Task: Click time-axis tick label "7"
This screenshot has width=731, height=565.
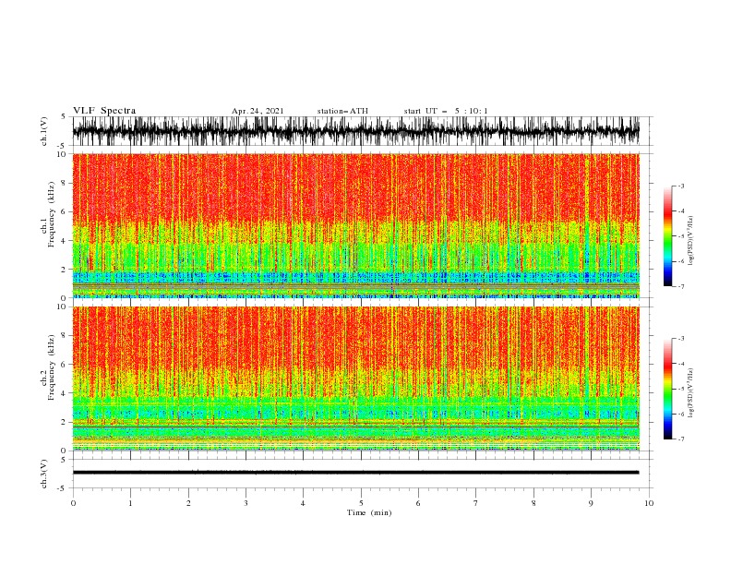Action: tap(476, 503)
